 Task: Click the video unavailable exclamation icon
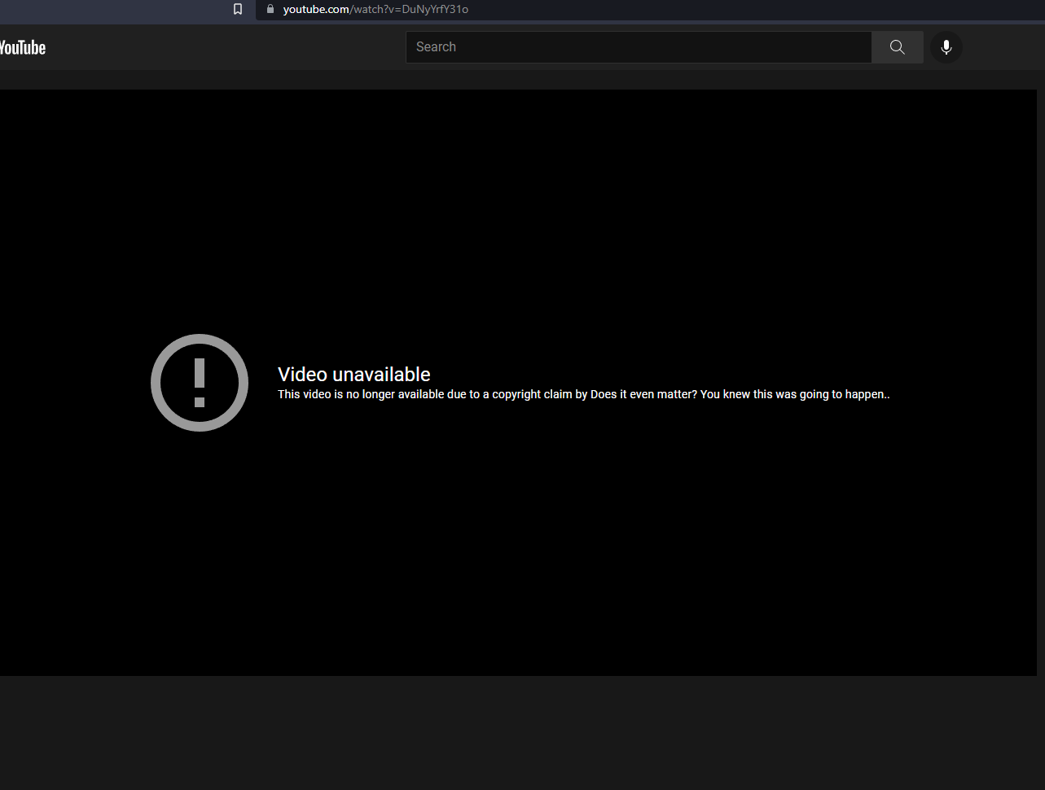(200, 383)
